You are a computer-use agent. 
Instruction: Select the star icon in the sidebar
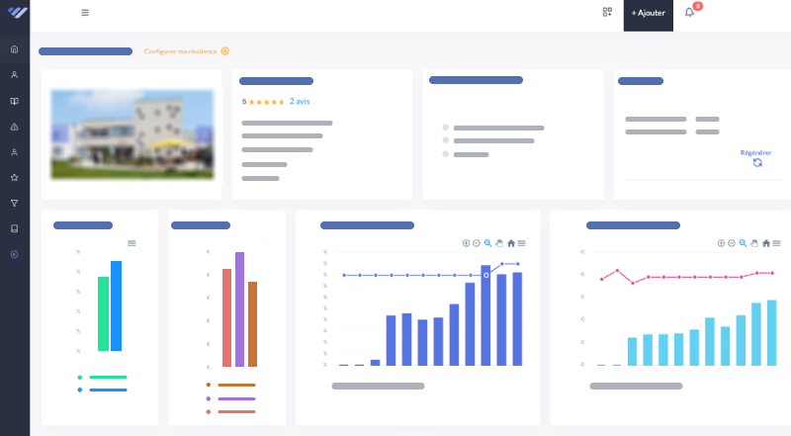[14, 178]
